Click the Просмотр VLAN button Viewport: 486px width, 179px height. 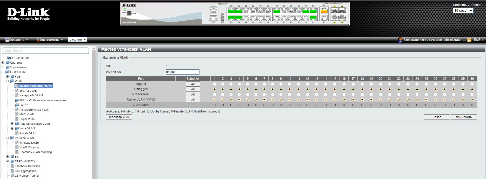(119, 117)
